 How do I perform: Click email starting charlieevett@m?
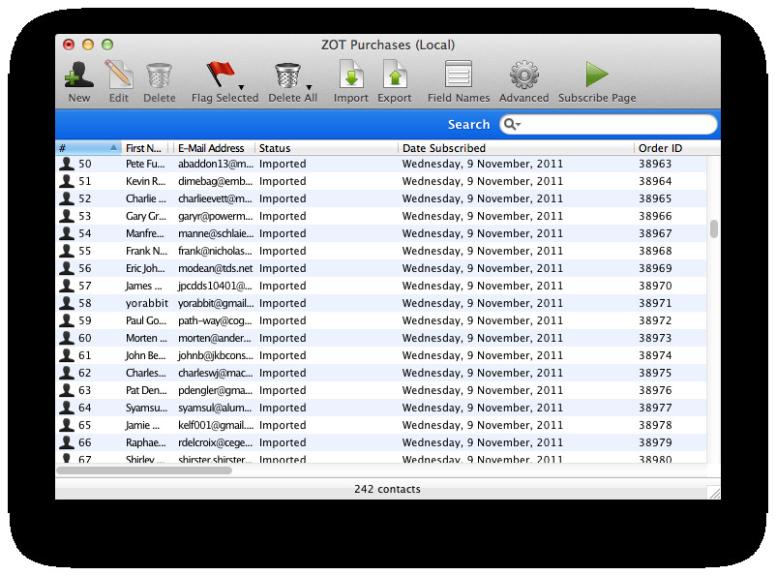click(215, 198)
